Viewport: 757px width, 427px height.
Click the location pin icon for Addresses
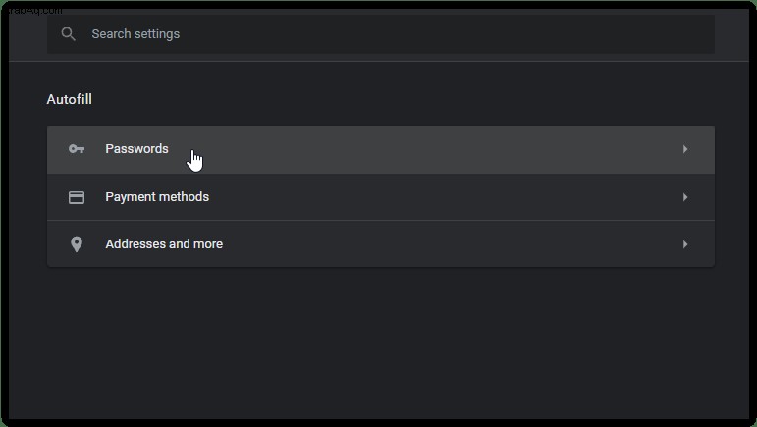(x=77, y=244)
